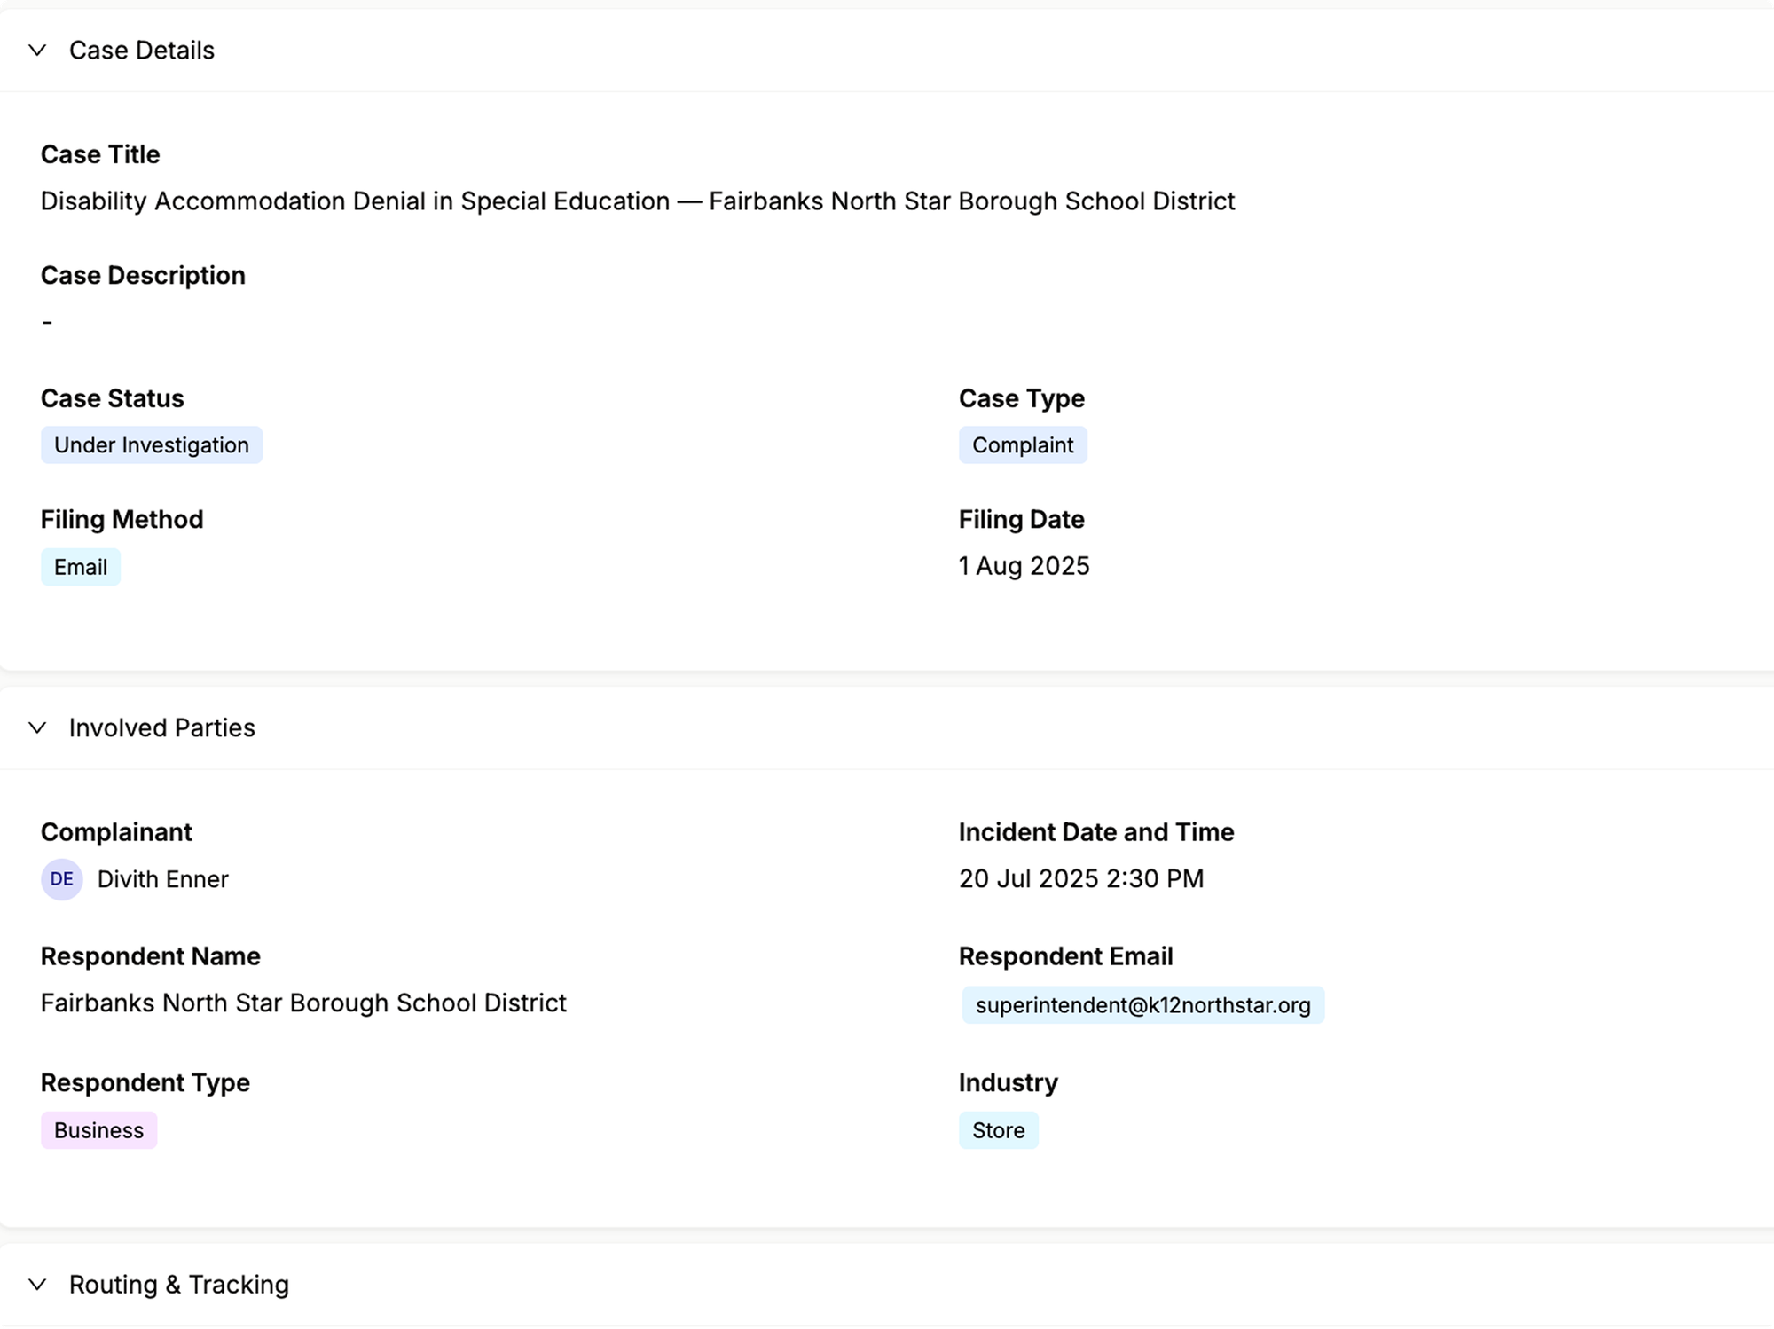Click the Case Status field label
Viewport: 1774px width, 1329px height.
(113, 398)
